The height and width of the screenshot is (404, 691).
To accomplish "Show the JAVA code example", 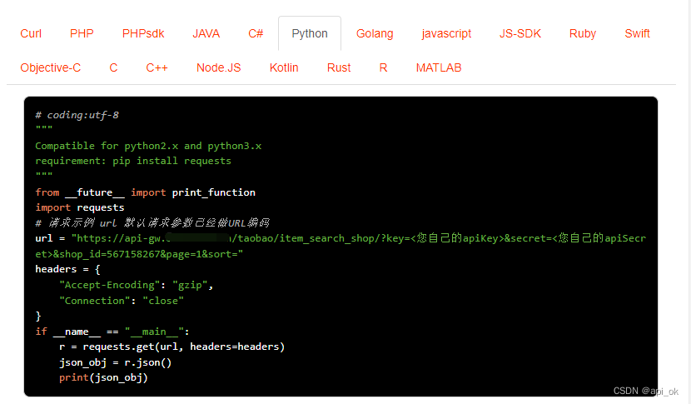I will pos(206,33).
